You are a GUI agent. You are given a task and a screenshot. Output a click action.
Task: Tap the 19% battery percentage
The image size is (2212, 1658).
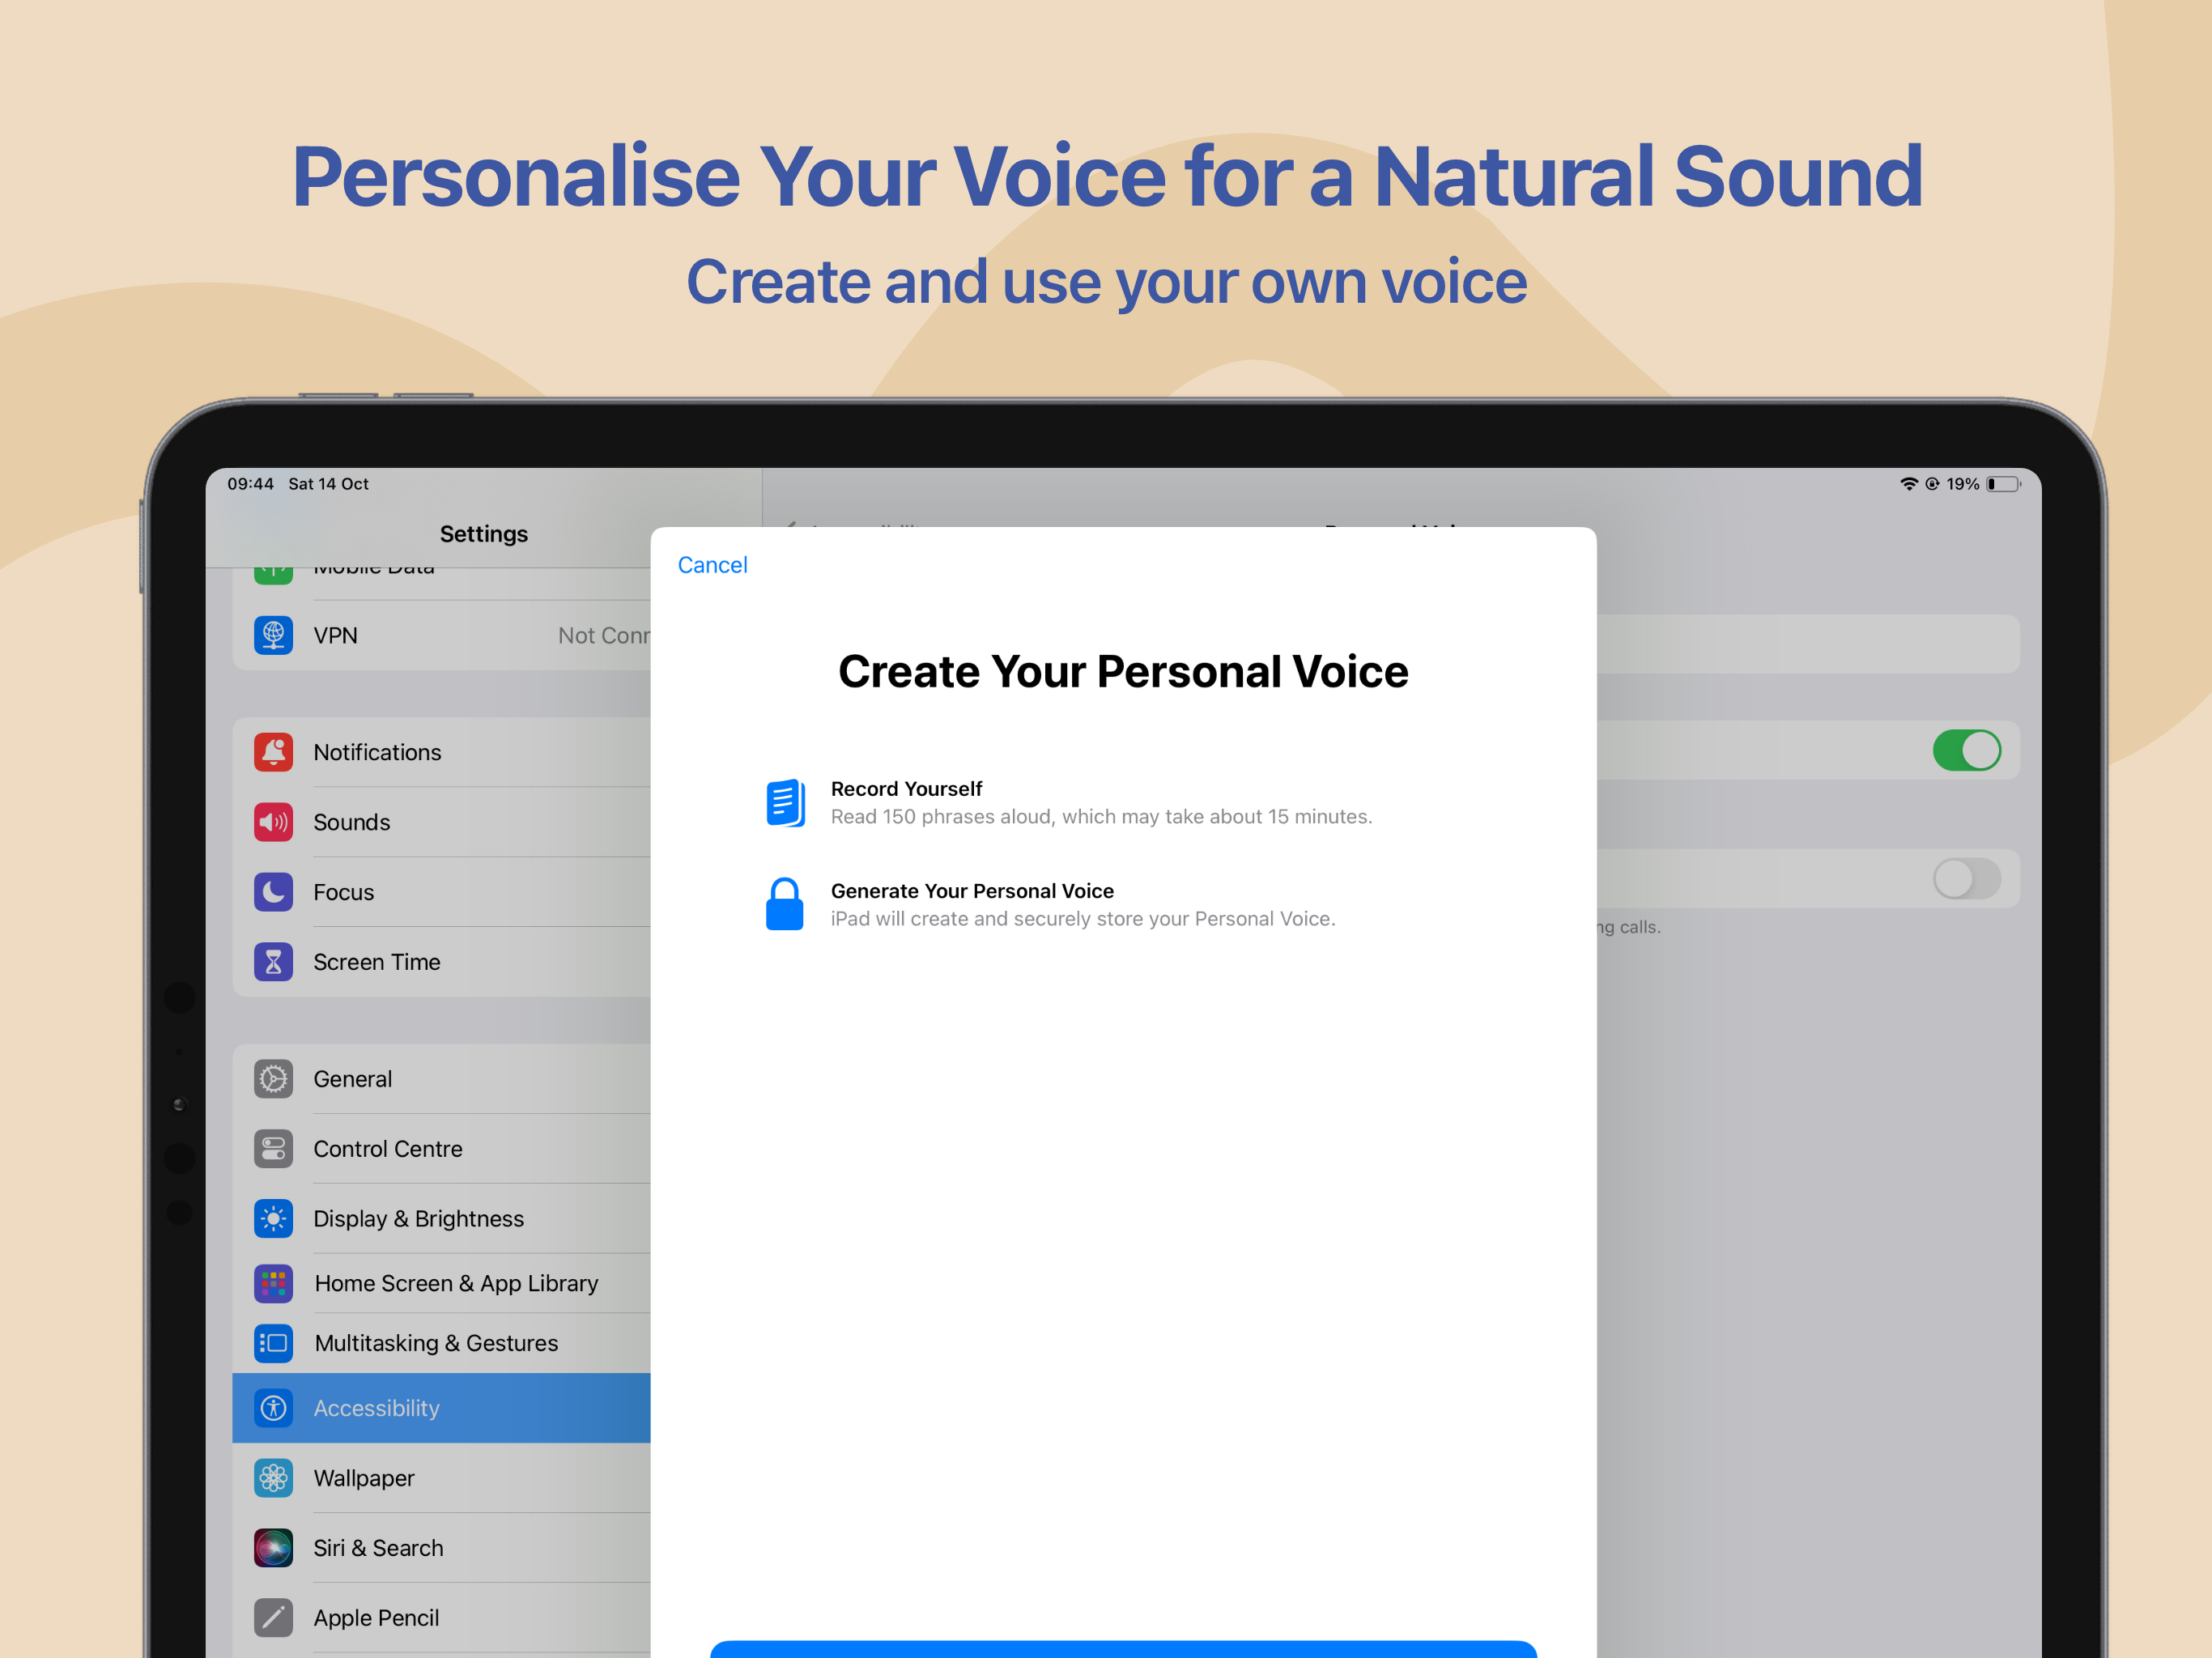(x=1962, y=484)
